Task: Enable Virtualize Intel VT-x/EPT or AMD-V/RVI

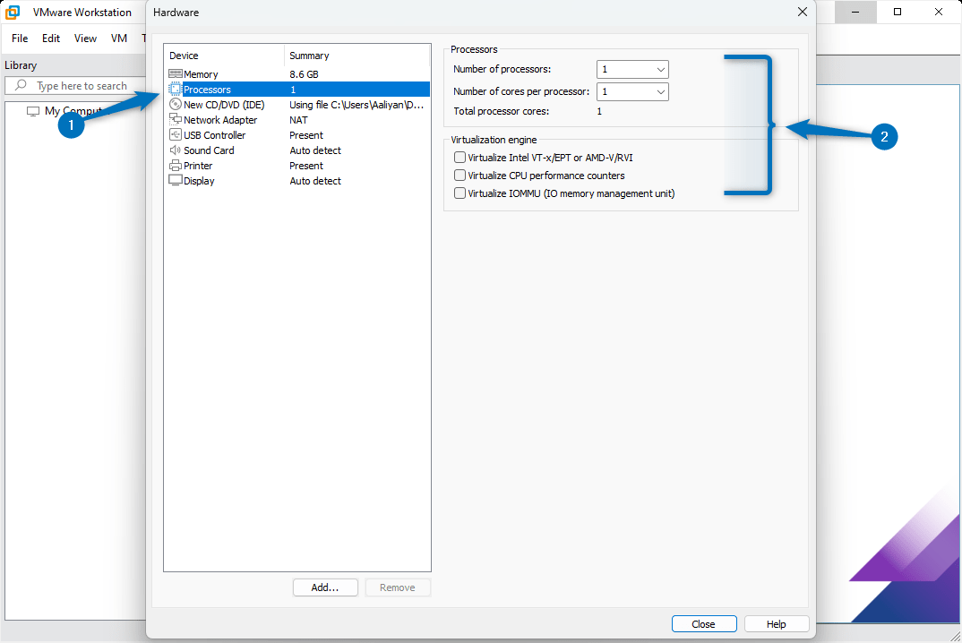Action: (460, 156)
